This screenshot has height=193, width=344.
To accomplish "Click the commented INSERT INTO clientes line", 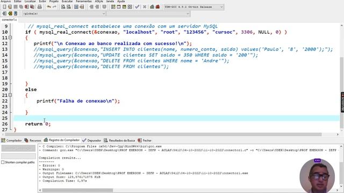I will coord(183,49).
